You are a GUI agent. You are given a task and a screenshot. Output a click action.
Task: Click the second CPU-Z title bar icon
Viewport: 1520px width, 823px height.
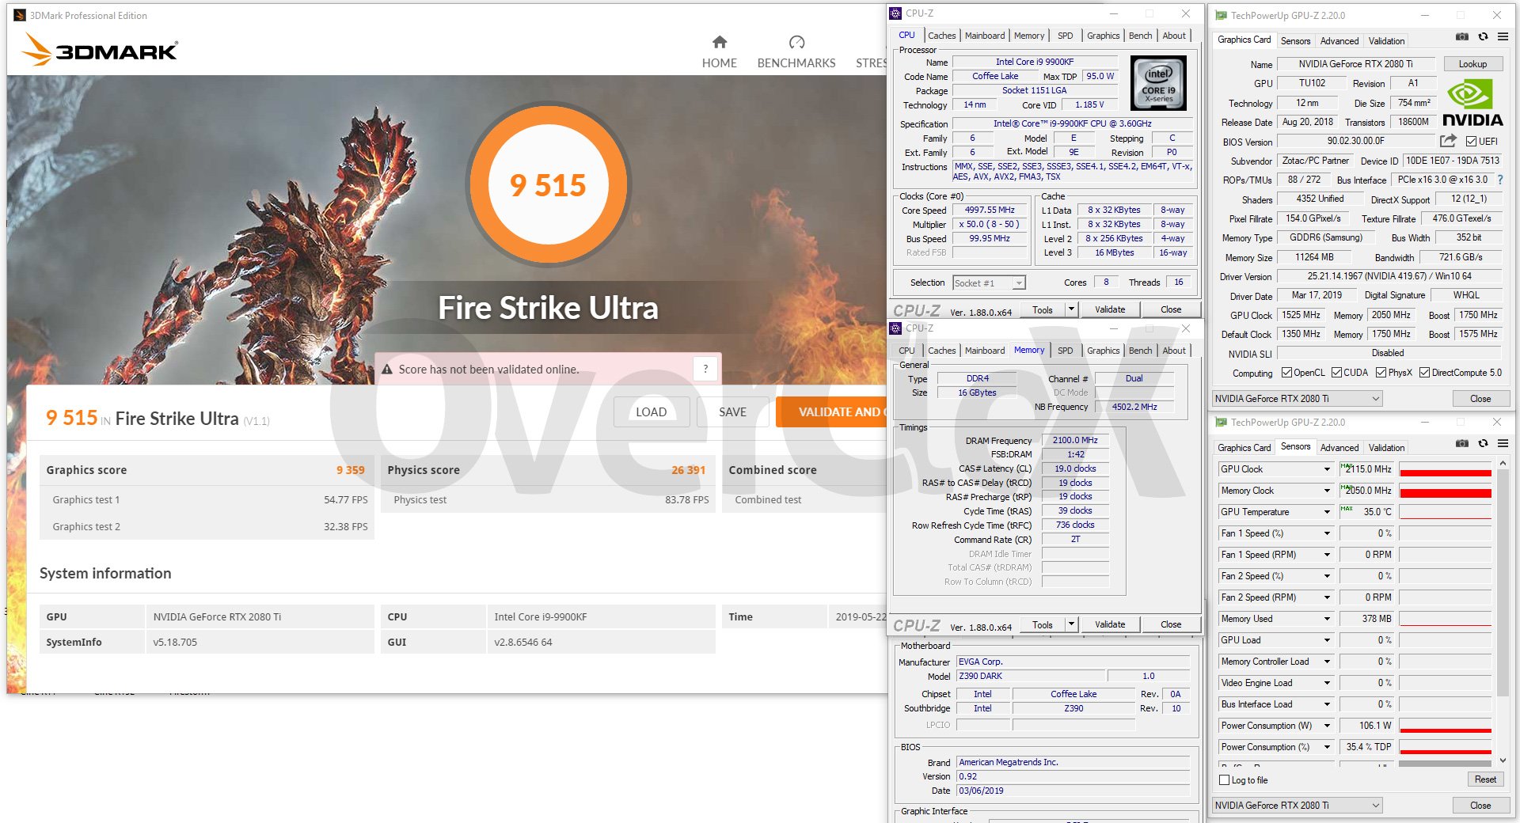click(895, 328)
